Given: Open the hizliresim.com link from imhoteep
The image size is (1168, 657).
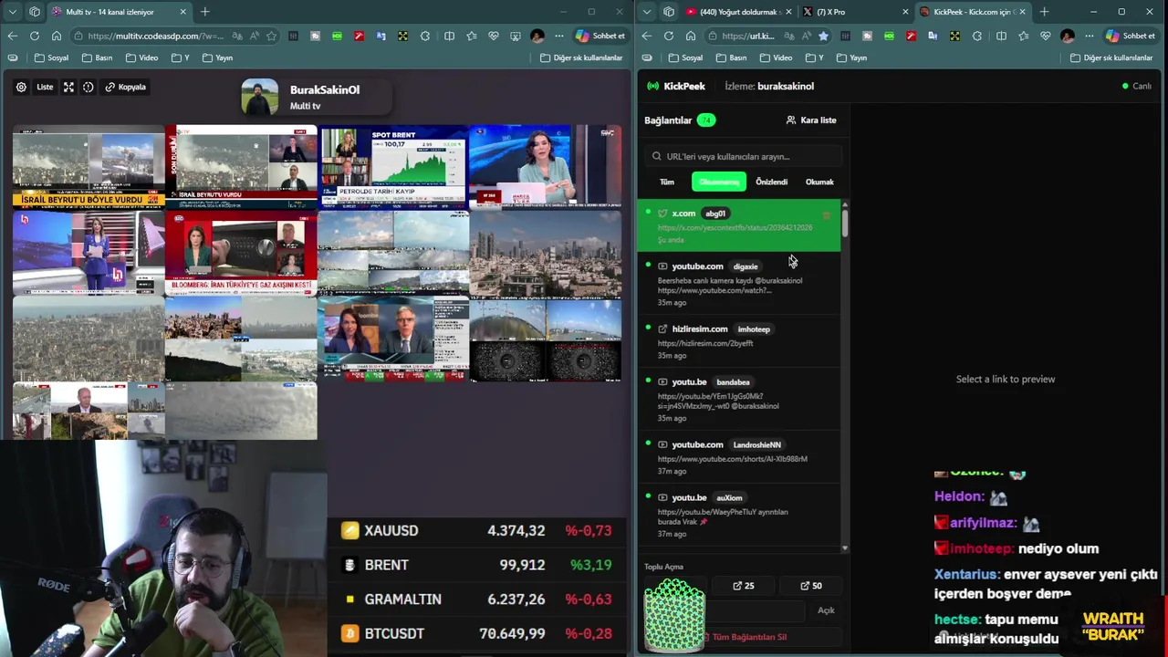Looking at the screenshot, I should [x=738, y=341].
